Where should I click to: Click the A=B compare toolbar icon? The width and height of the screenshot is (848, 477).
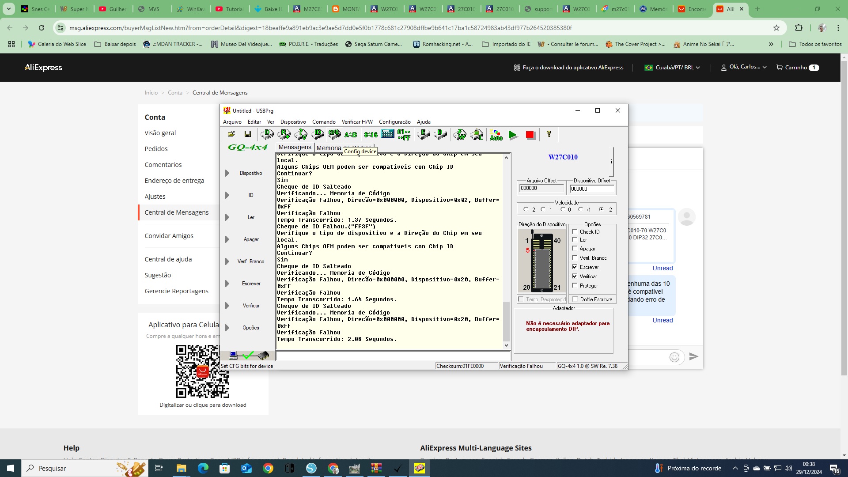tap(351, 135)
